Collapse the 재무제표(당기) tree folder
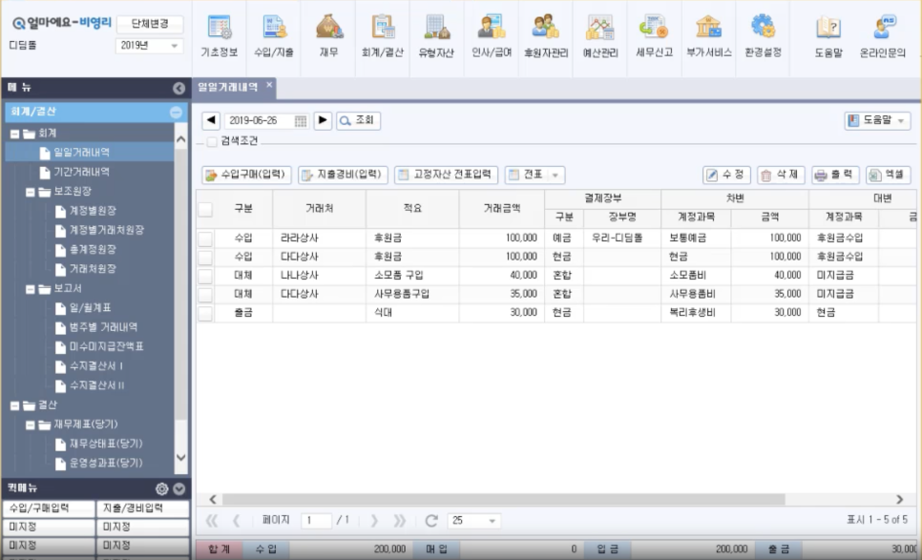The width and height of the screenshot is (922, 560). pyautogui.click(x=30, y=425)
